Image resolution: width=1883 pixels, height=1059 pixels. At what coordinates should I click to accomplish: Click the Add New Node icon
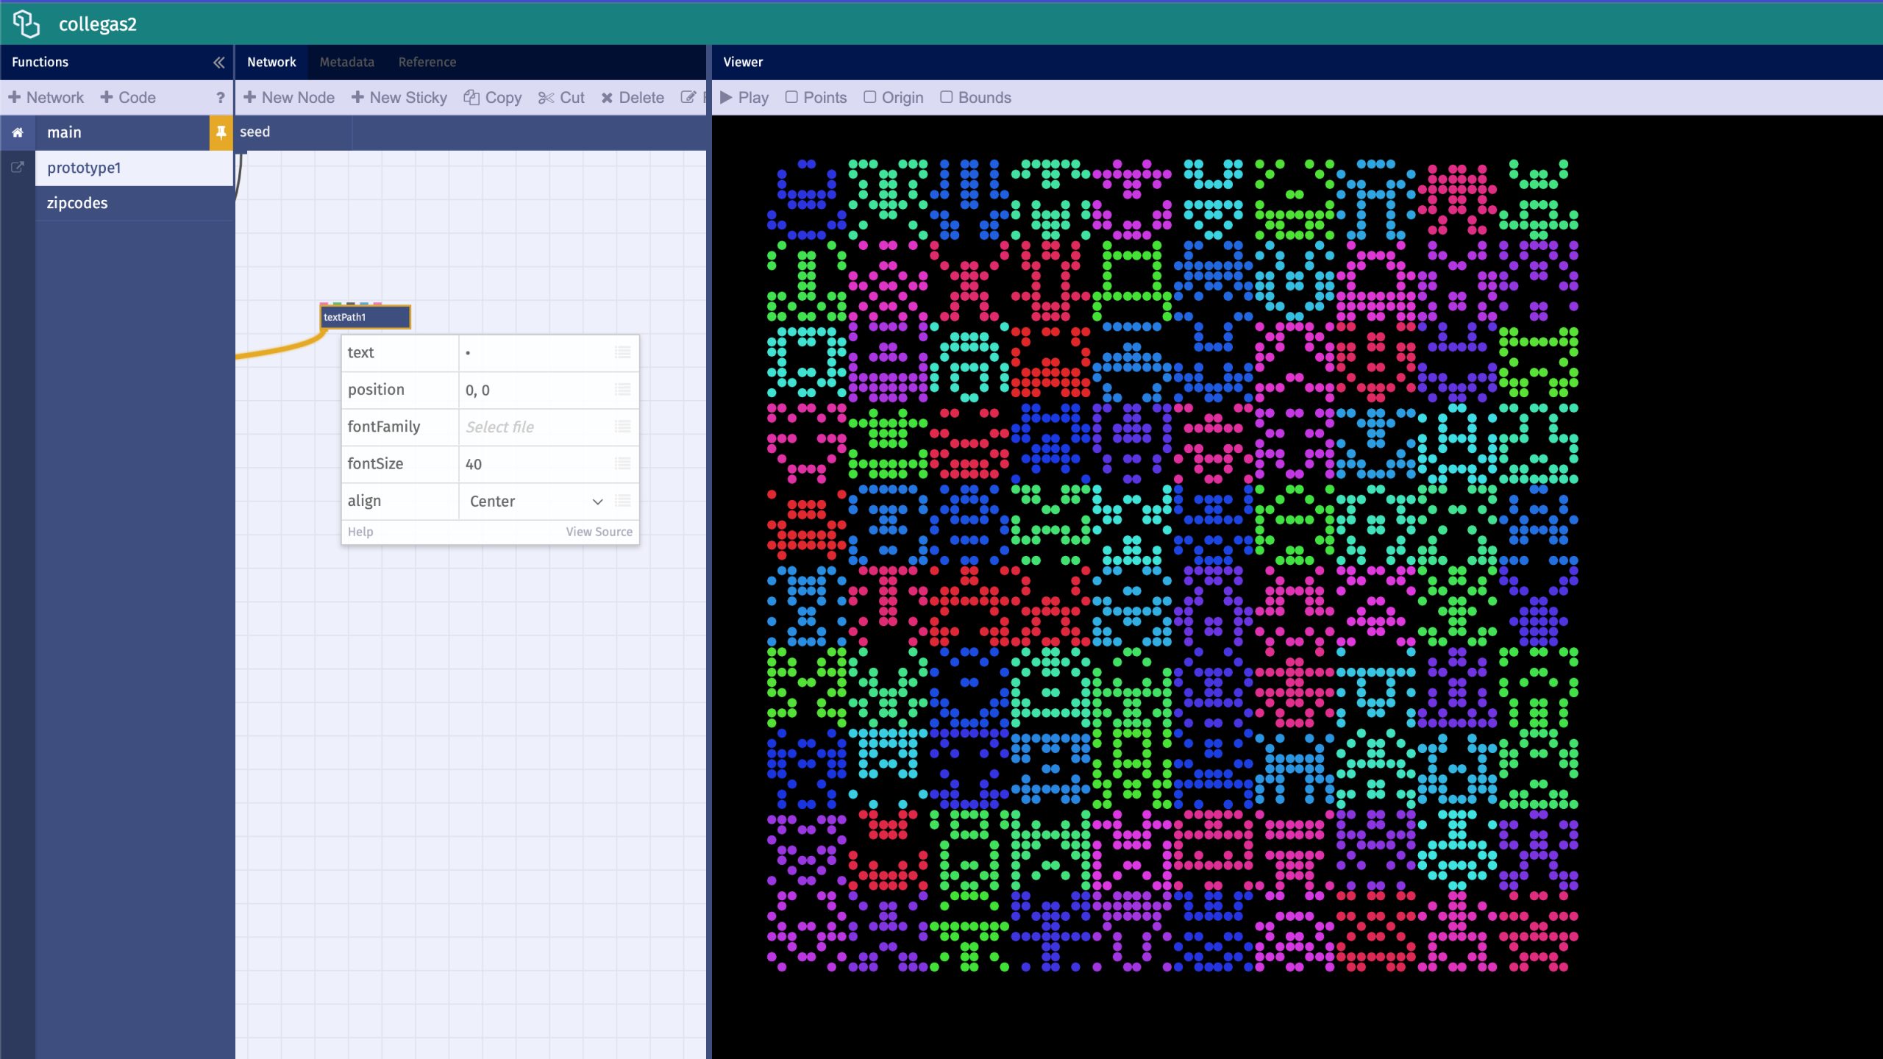pos(249,97)
